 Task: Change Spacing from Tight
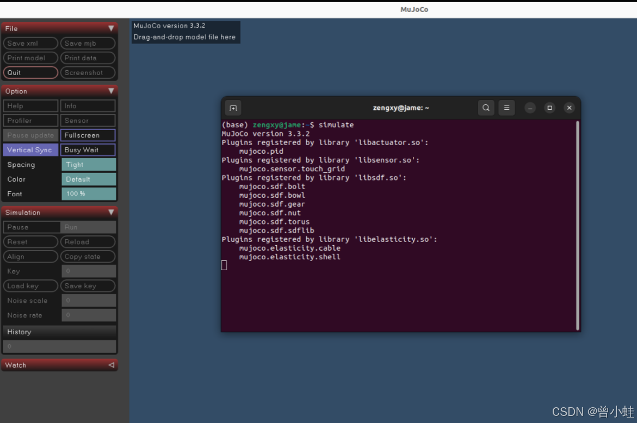pyautogui.click(x=89, y=164)
